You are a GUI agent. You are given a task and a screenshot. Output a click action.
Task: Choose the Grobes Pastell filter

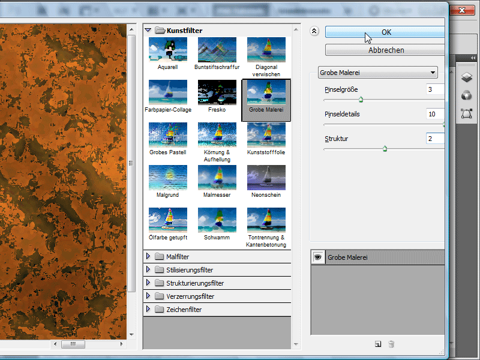(168, 136)
